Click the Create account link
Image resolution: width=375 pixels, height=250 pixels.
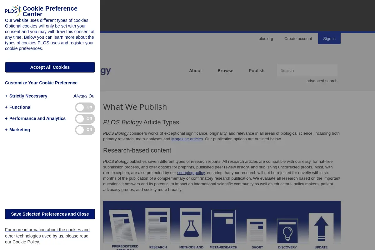click(x=298, y=39)
